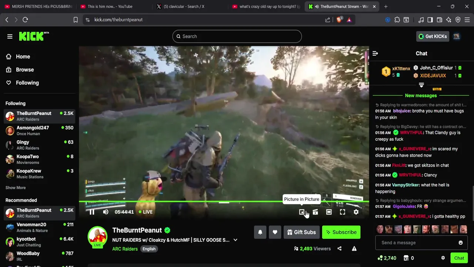474x267 pixels.
Task: Open video player settings gear
Action: click(356, 212)
